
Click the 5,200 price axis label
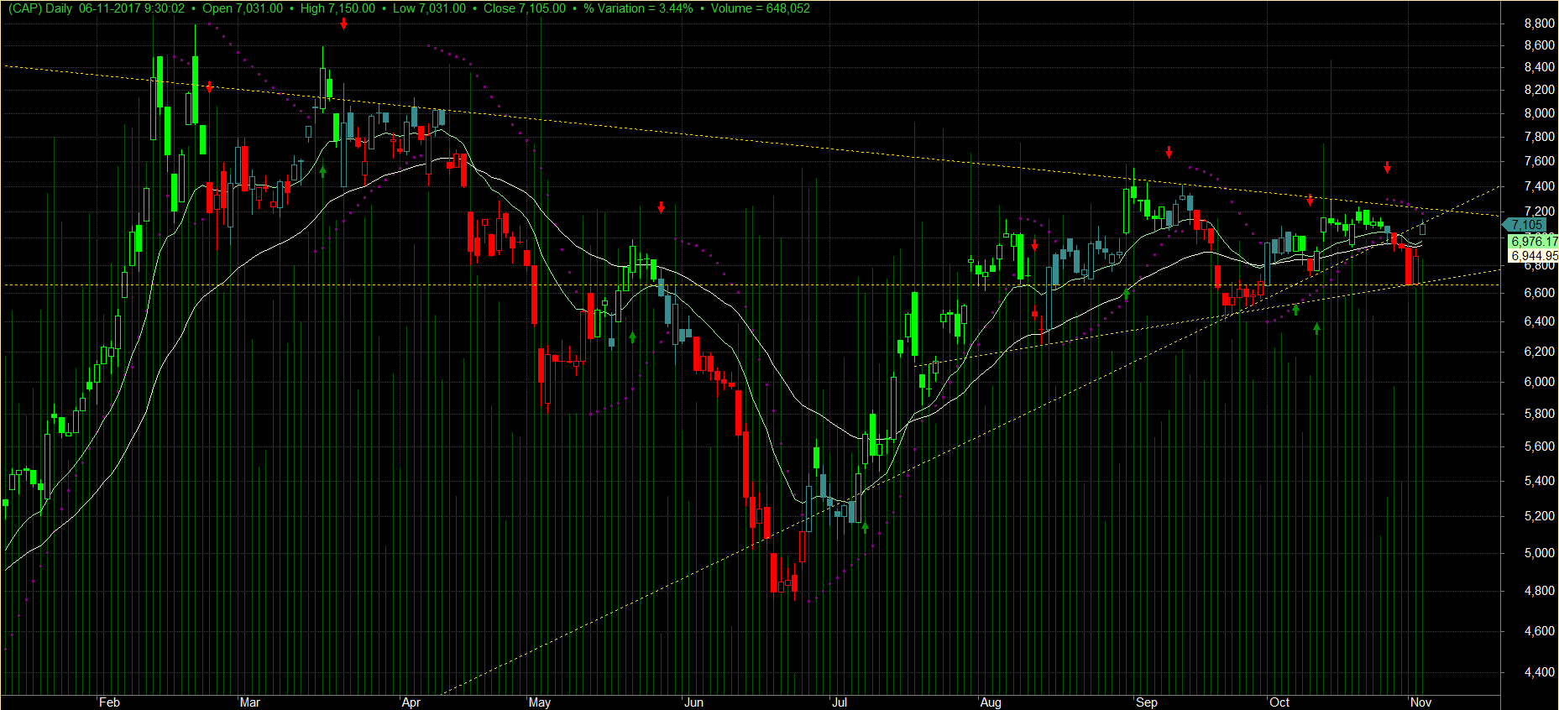click(1539, 516)
